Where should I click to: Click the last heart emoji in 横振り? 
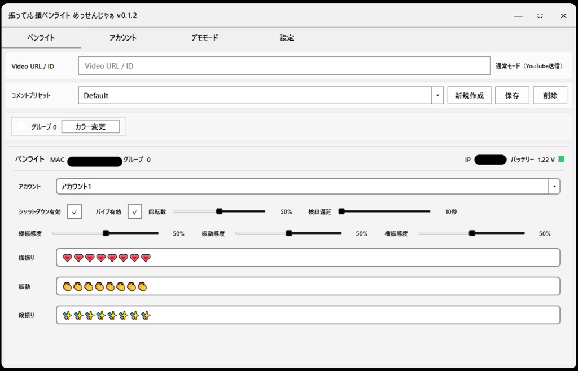(x=146, y=258)
